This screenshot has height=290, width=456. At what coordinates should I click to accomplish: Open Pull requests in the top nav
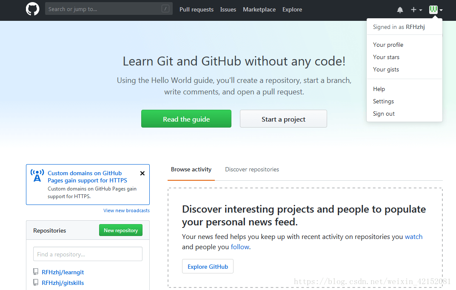196,10
